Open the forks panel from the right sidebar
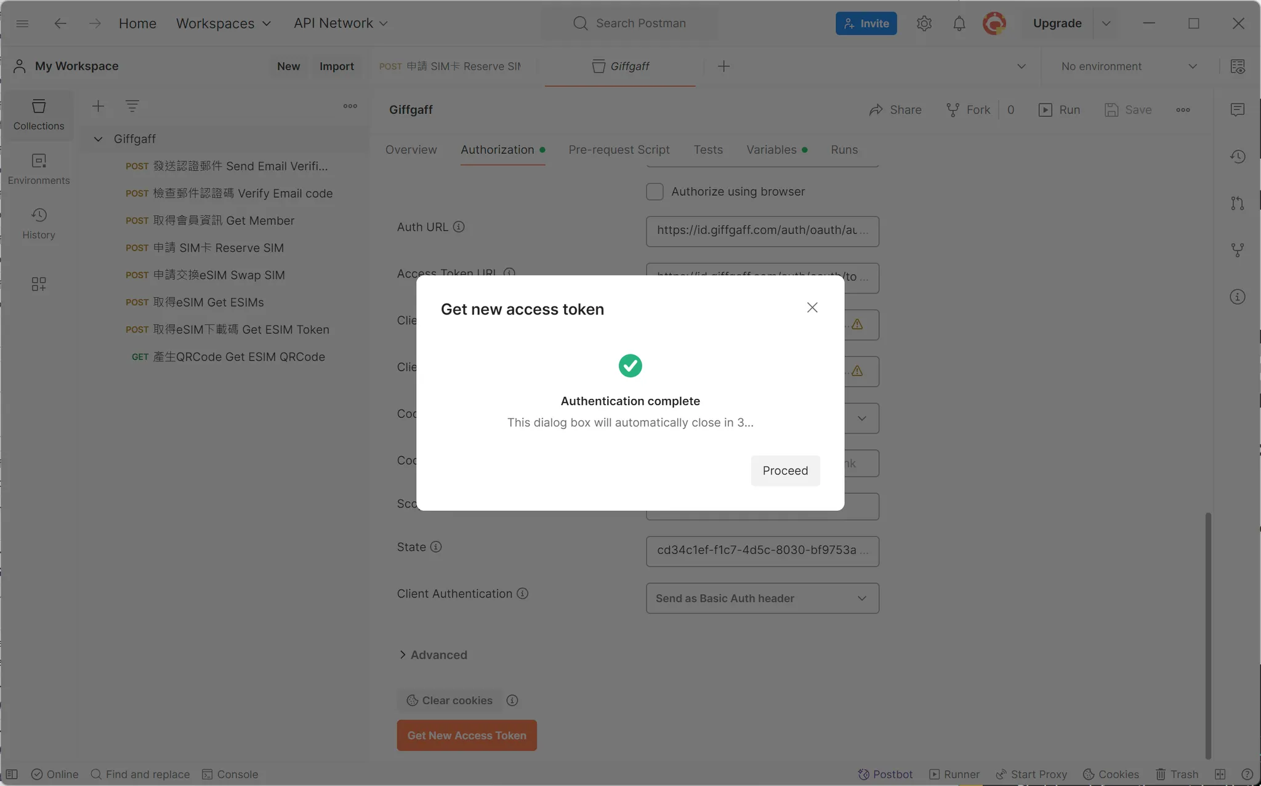 [1238, 250]
